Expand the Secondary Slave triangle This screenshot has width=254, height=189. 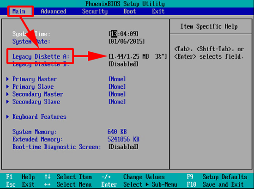point(7,102)
